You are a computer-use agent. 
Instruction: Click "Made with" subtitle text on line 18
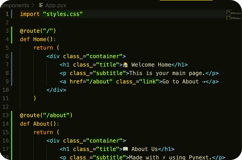144,157
